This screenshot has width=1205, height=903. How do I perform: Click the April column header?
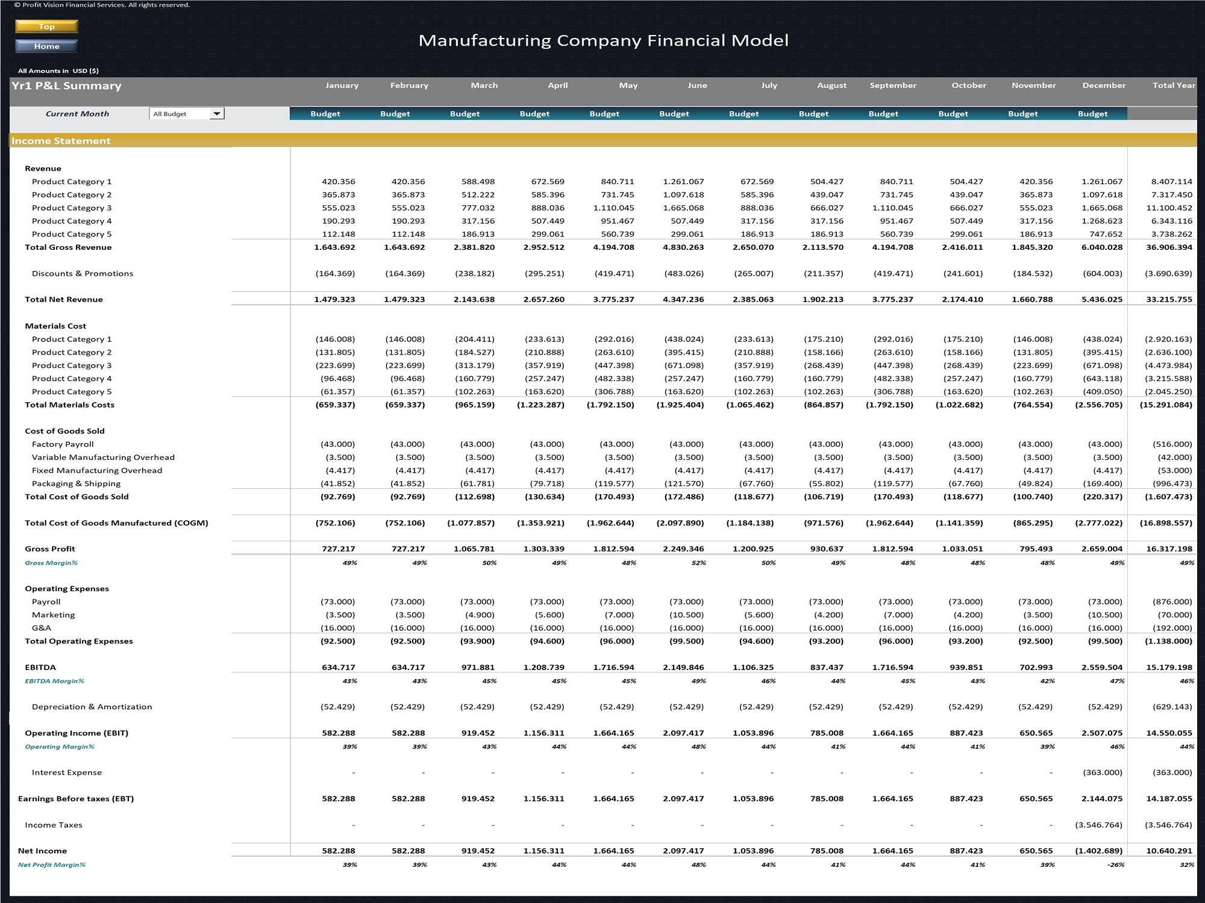[x=558, y=85]
